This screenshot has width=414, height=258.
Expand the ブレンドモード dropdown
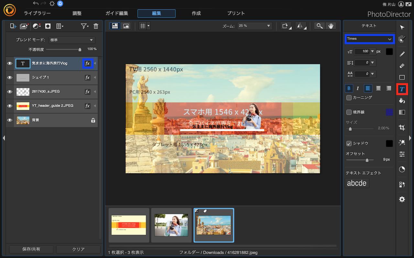click(x=71, y=40)
